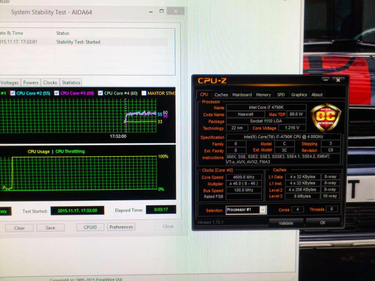Minimize the AIDA64 System Stability Test window

(x=151, y=11)
